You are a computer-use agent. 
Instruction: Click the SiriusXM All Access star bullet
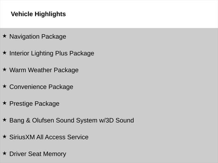pyautogui.click(x=4, y=137)
